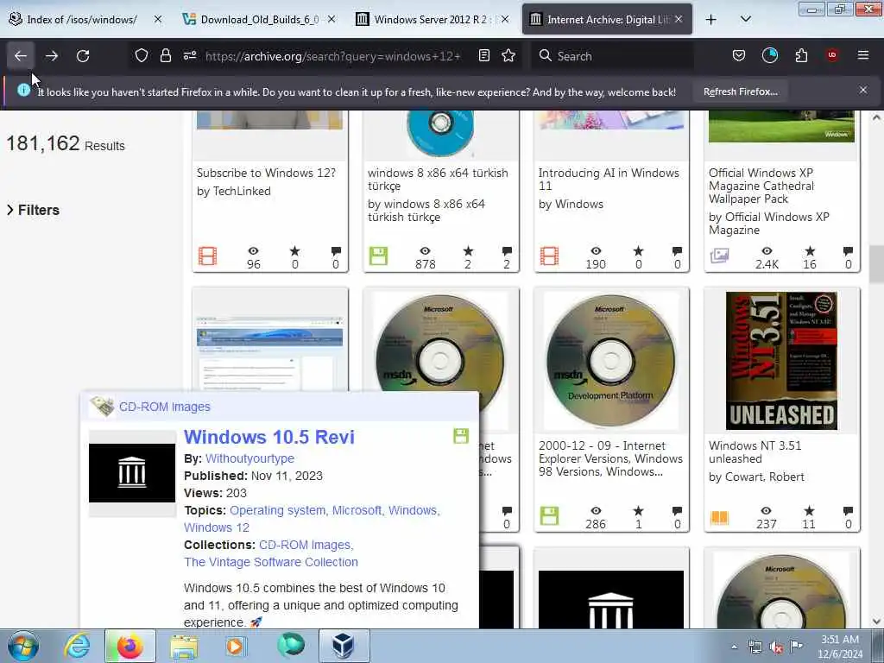The width and height of the screenshot is (884, 663).
Task: Open the Windows Start button
Action: coord(23,646)
